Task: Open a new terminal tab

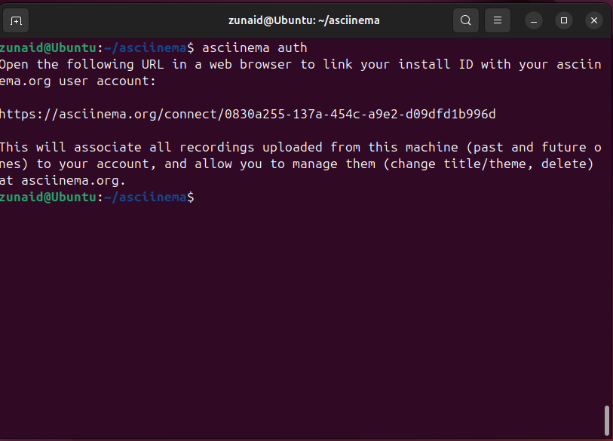Action: pyautogui.click(x=17, y=20)
